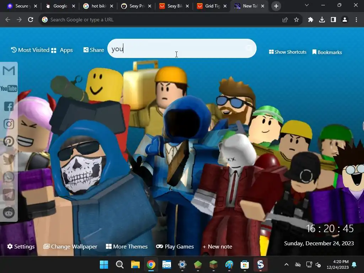Click the Share button
The height and width of the screenshot is (273, 364).
94,50
